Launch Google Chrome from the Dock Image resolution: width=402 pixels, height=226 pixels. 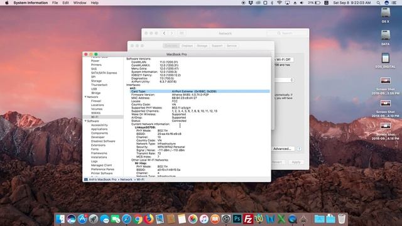138,219
